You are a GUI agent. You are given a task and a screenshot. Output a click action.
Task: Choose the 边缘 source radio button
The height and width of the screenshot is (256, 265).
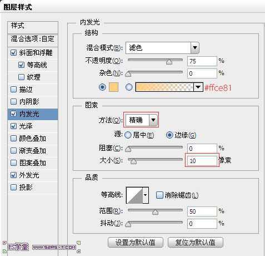(169, 135)
